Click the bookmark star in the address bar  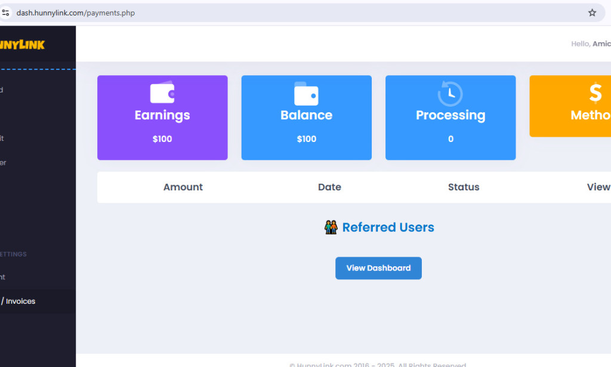591,12
